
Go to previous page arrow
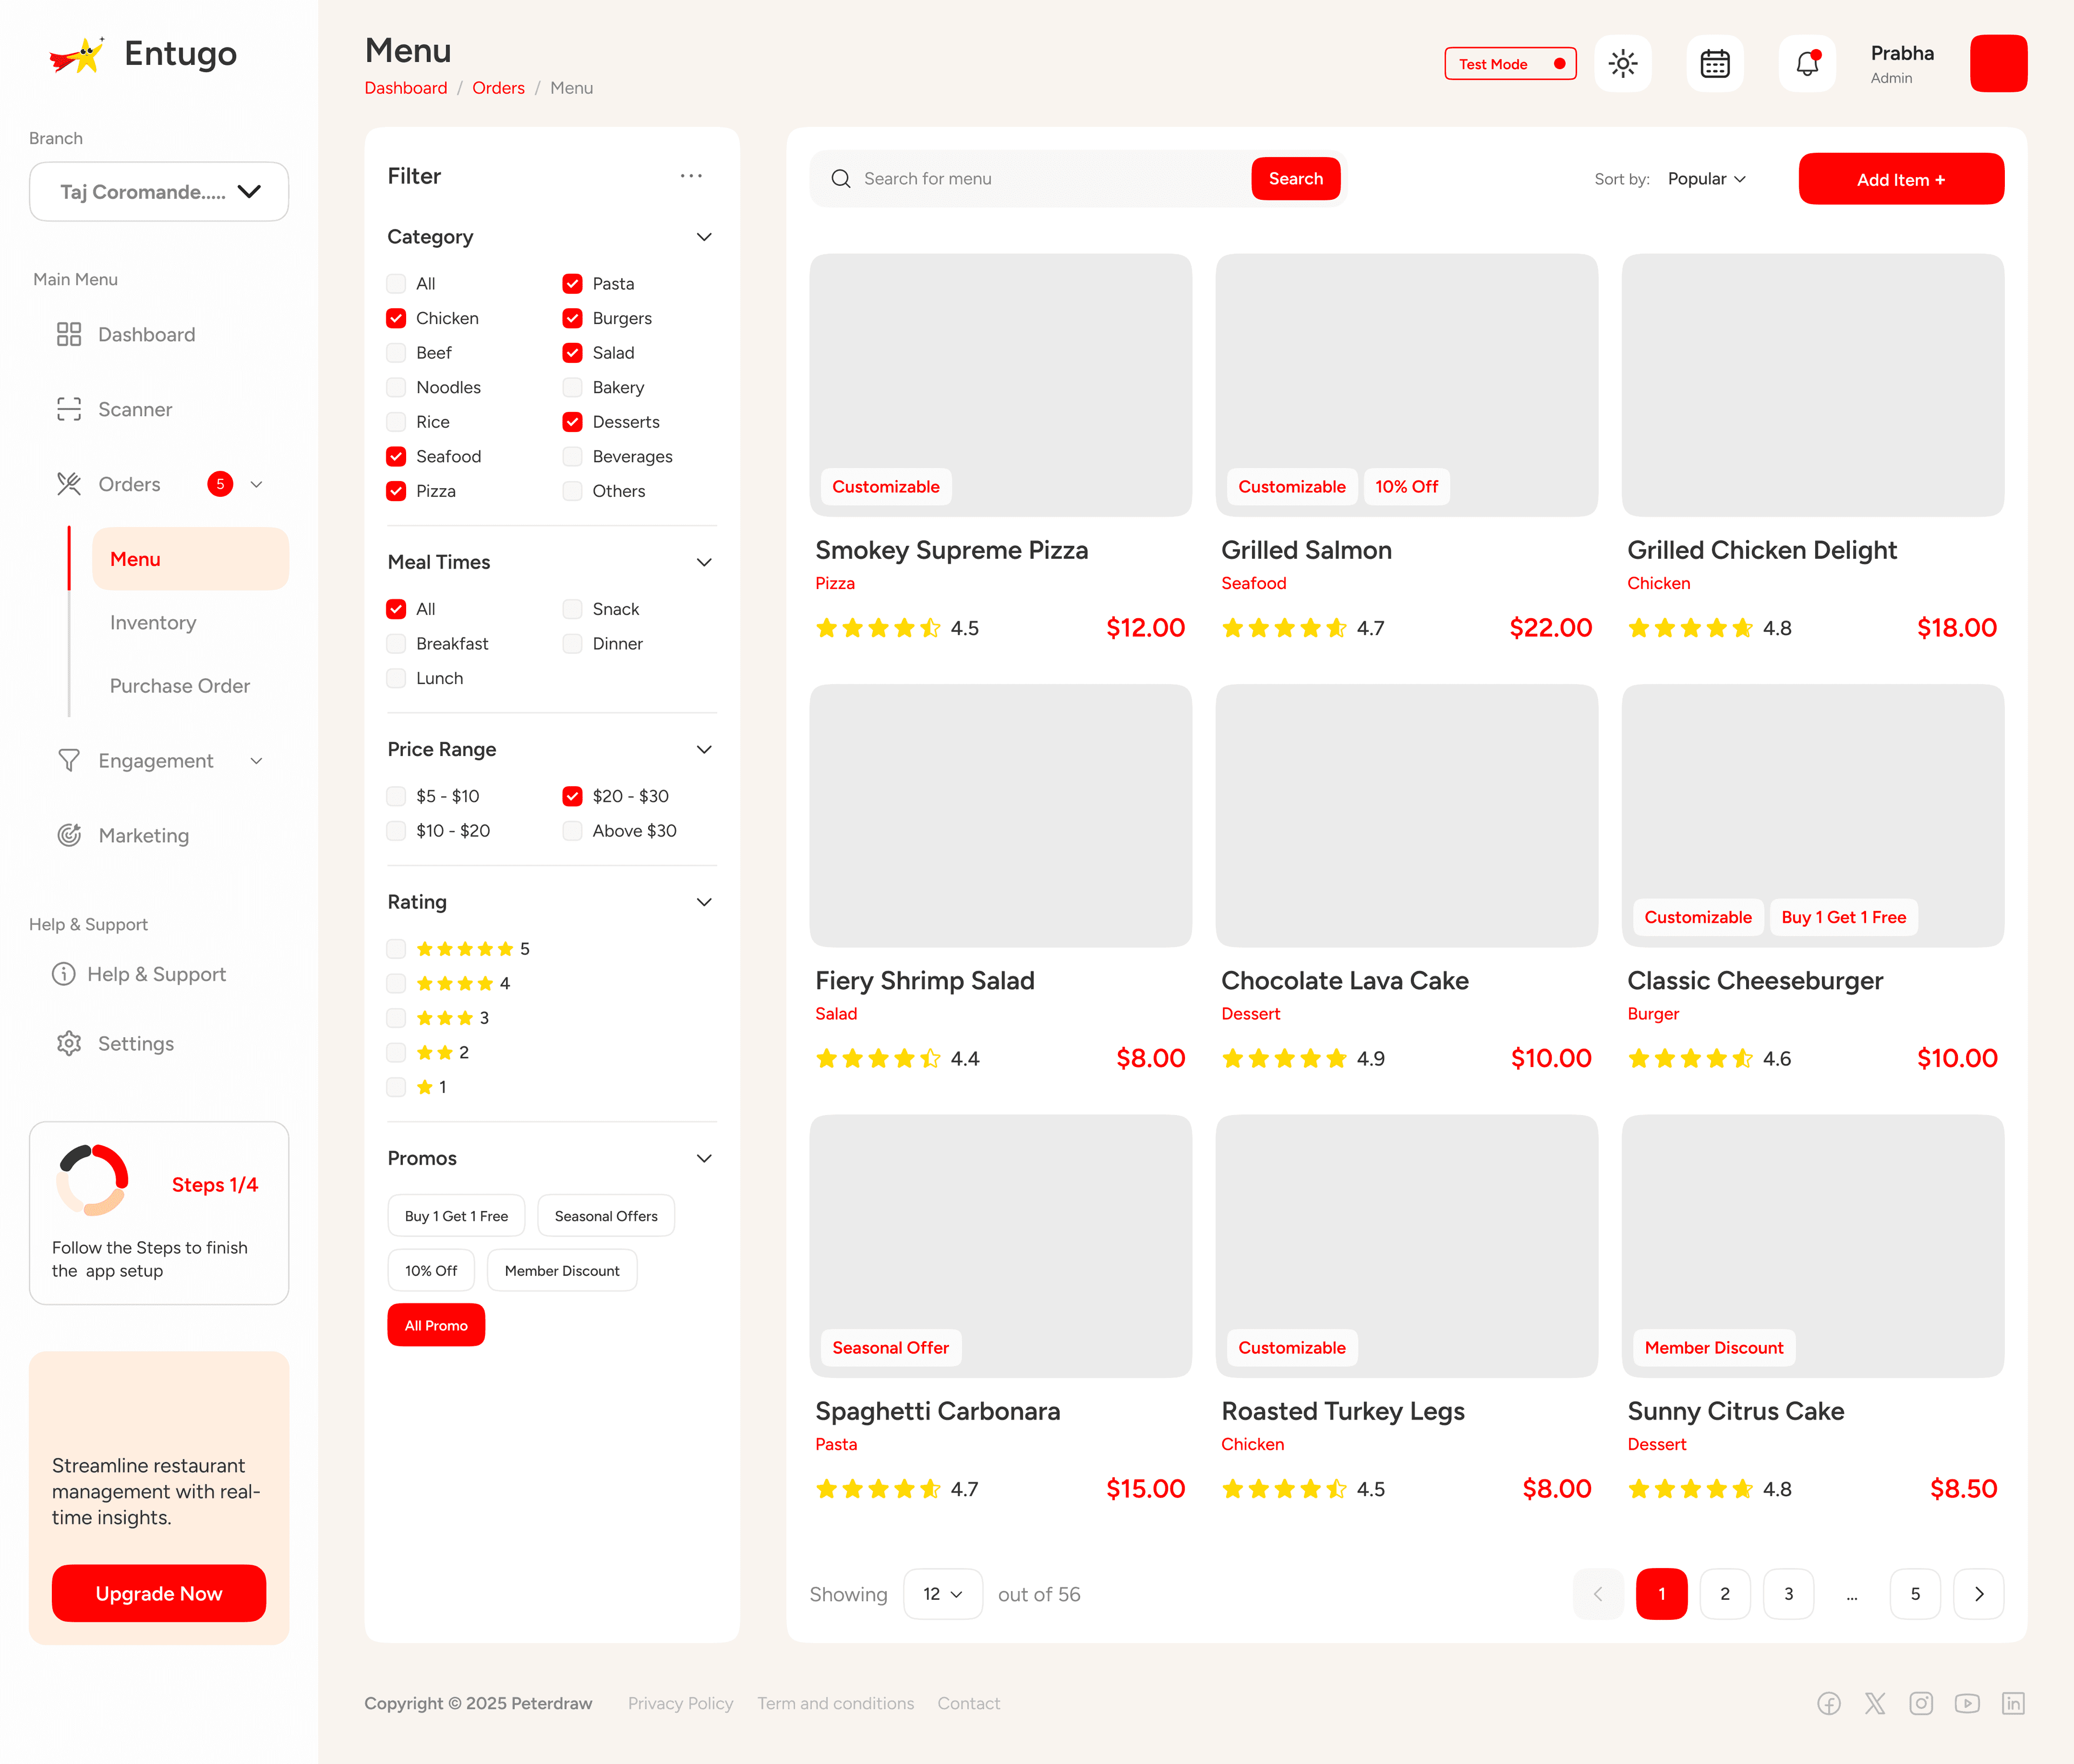pyautogui.click(x=1598, y=1594)
